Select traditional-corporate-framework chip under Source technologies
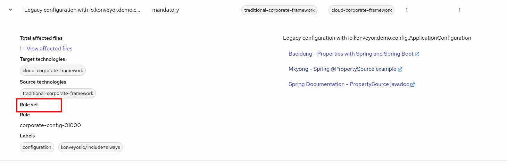This screenshot has height=164, width=507. click(58, 94)
